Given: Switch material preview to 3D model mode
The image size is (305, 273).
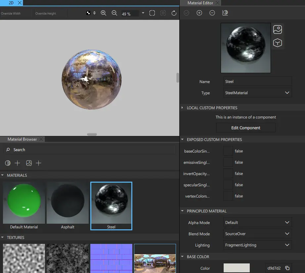Looking at the screenshot, I should coord(277,43).
